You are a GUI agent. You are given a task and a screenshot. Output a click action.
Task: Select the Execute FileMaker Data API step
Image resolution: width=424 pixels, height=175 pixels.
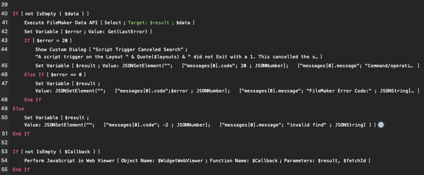(109, 23)
